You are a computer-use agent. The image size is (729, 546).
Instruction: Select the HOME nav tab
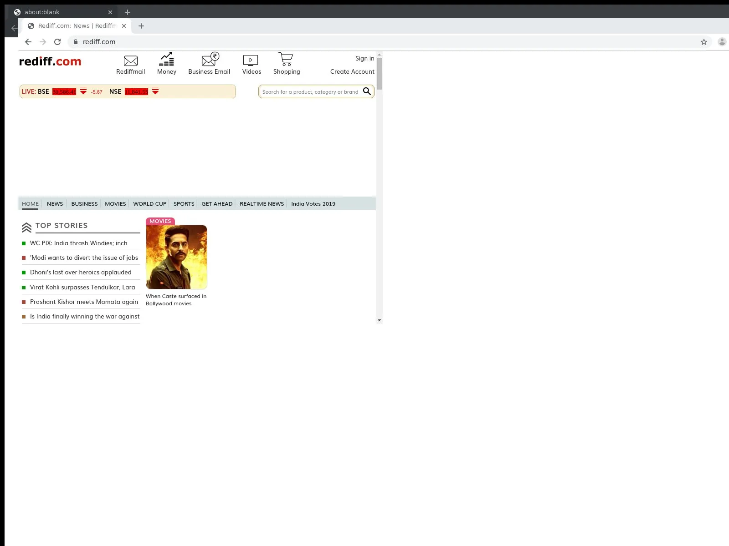31,204
